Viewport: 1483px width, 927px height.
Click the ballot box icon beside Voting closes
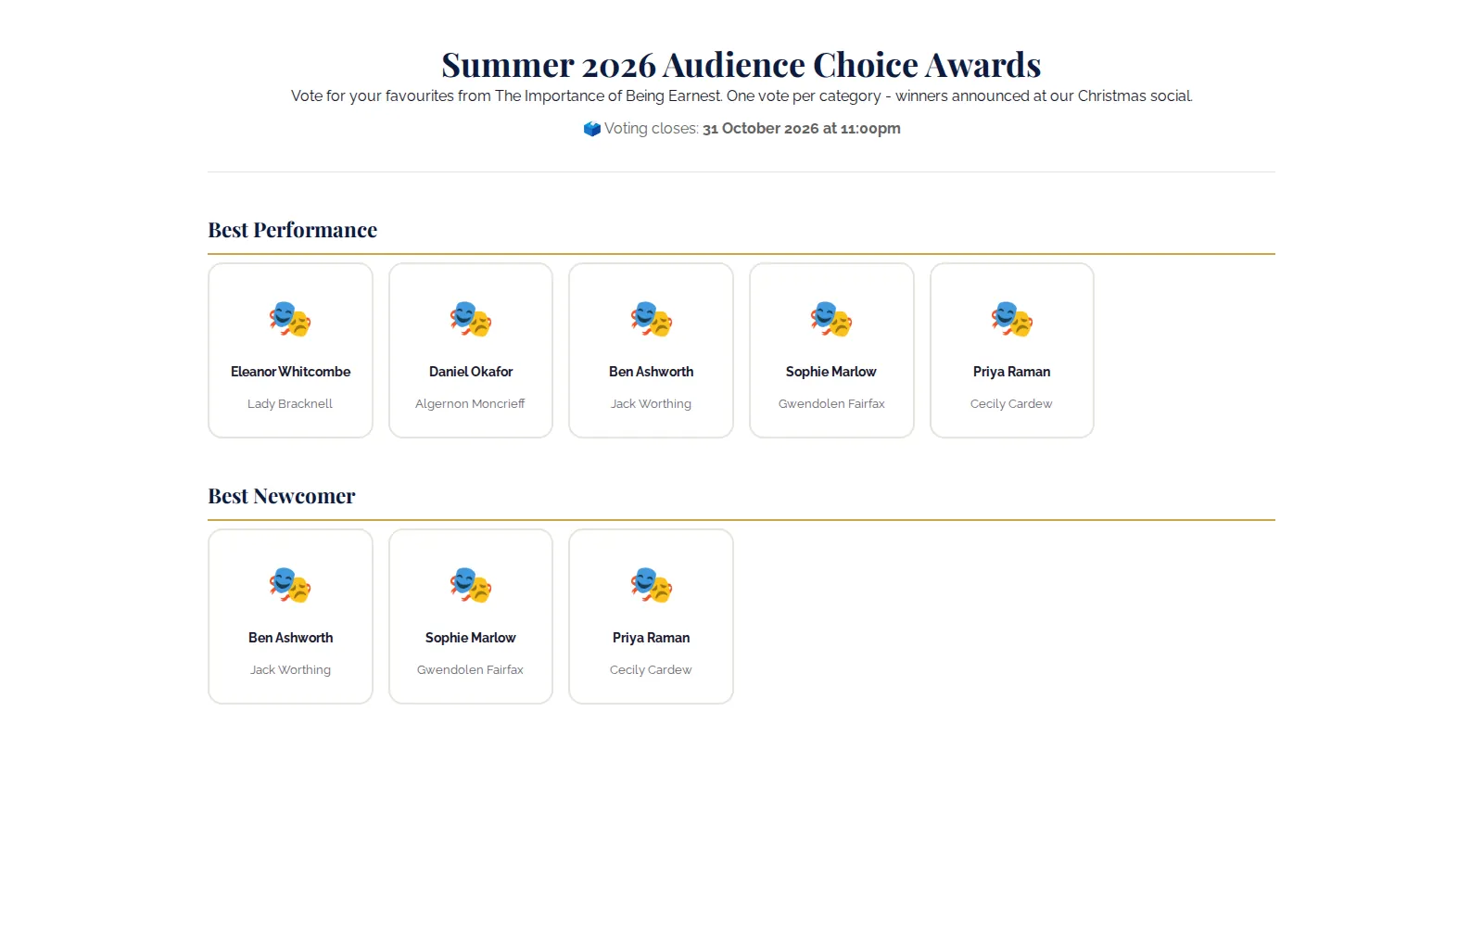(x=591, y=129)
